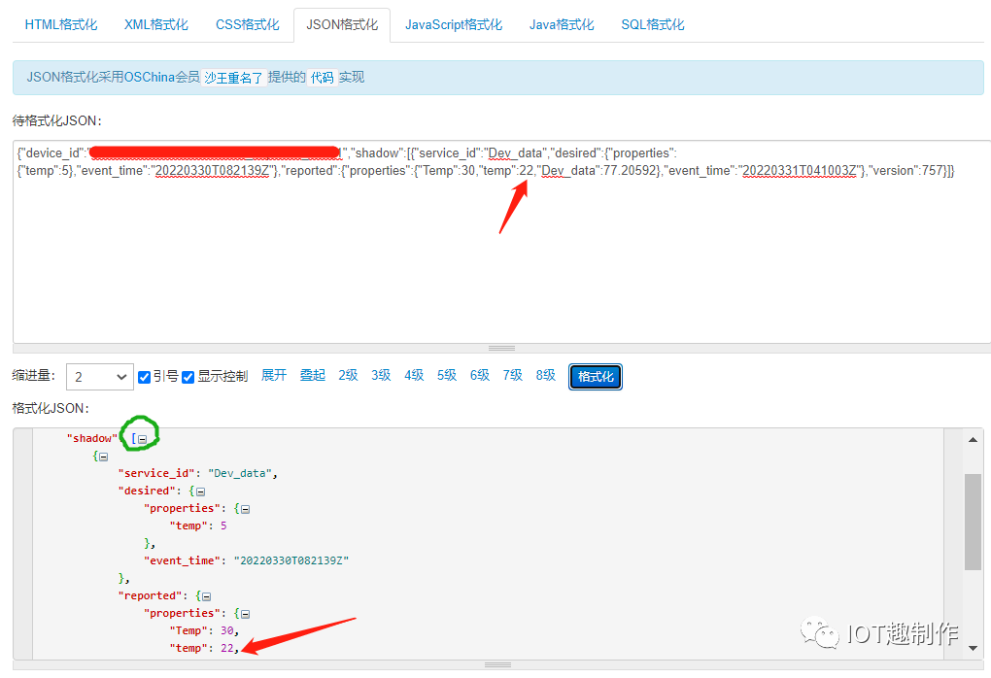Image resolution: width=991 pixels, height=678 pixels.
Task: Switch to the HTML格式化 tab
Action: [60, 24]
